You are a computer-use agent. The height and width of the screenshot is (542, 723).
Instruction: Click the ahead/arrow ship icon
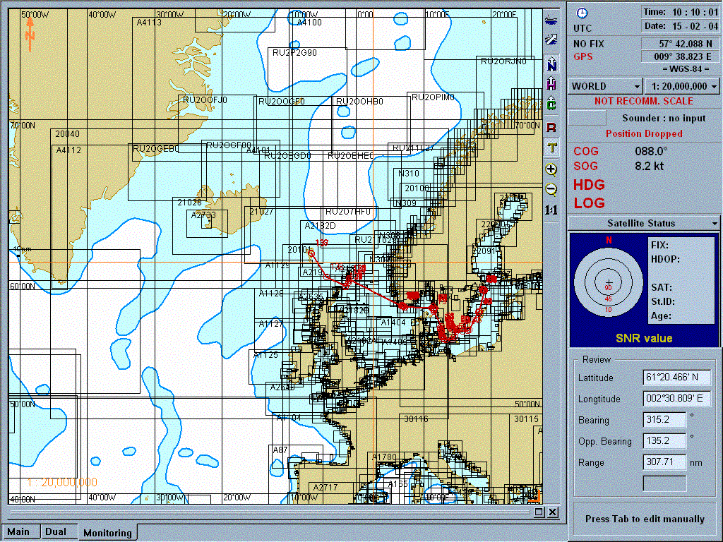(x=551, y=40)
